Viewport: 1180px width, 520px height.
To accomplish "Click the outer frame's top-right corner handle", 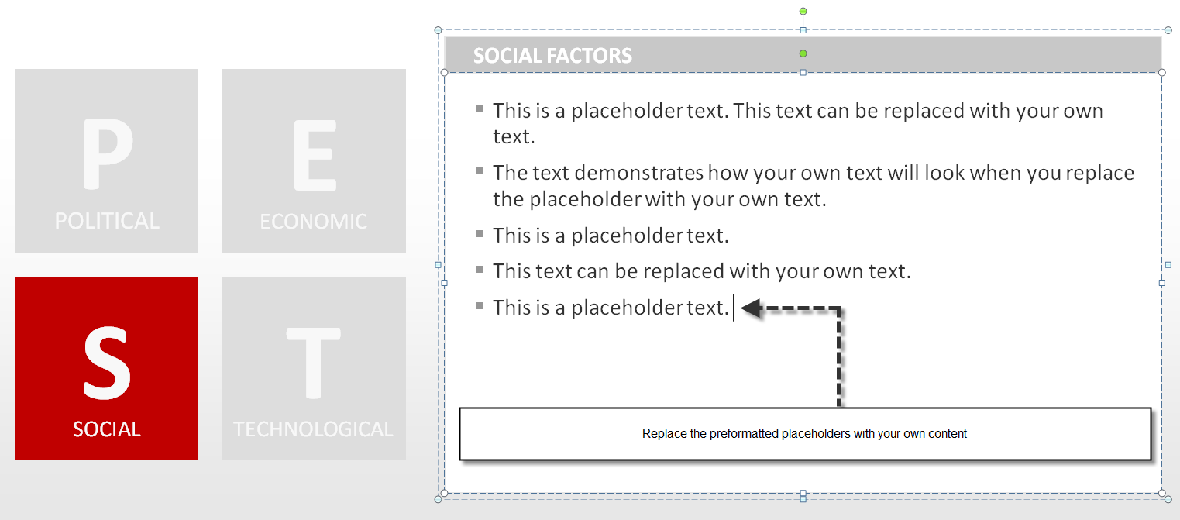I will 1168,32.
